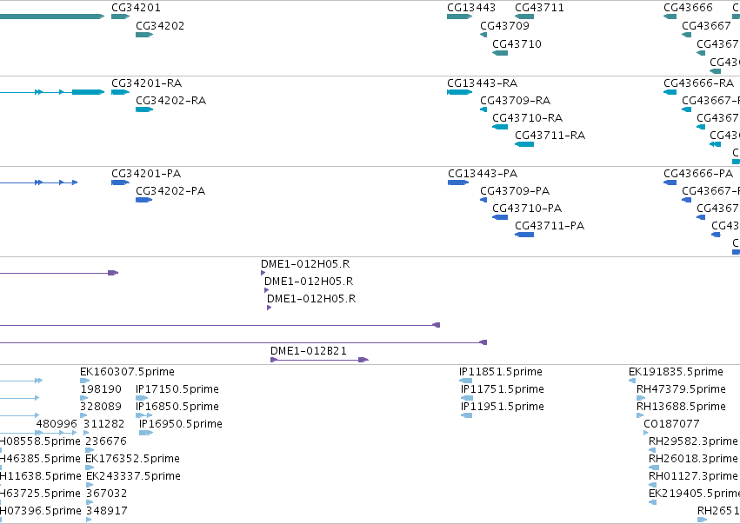This screenshot has height=524, width=740.
Task: Select the DME1-012B21 clone feature
Action: click(x=319, y=360)
